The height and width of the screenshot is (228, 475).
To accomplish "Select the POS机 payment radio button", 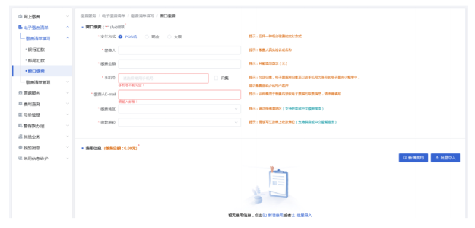I will (121, 37).
